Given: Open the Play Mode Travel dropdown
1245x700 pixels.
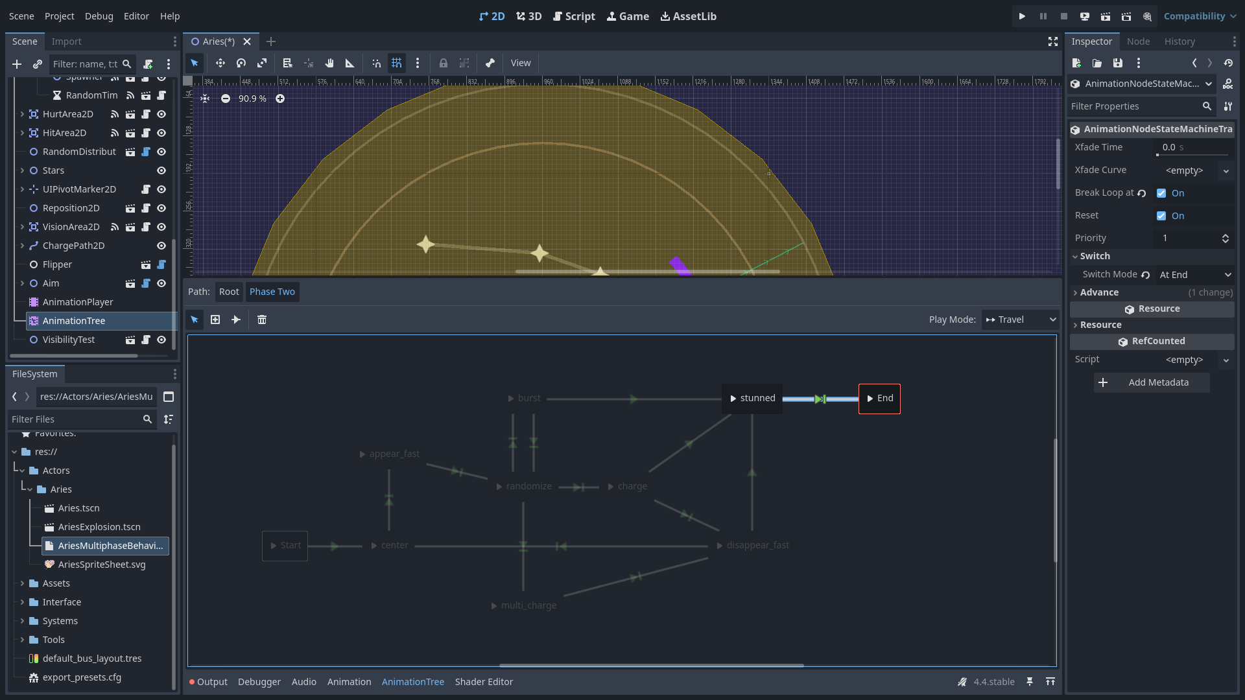Looking at the screenshot, I should pyautogui.click(x=1020, y=320).
